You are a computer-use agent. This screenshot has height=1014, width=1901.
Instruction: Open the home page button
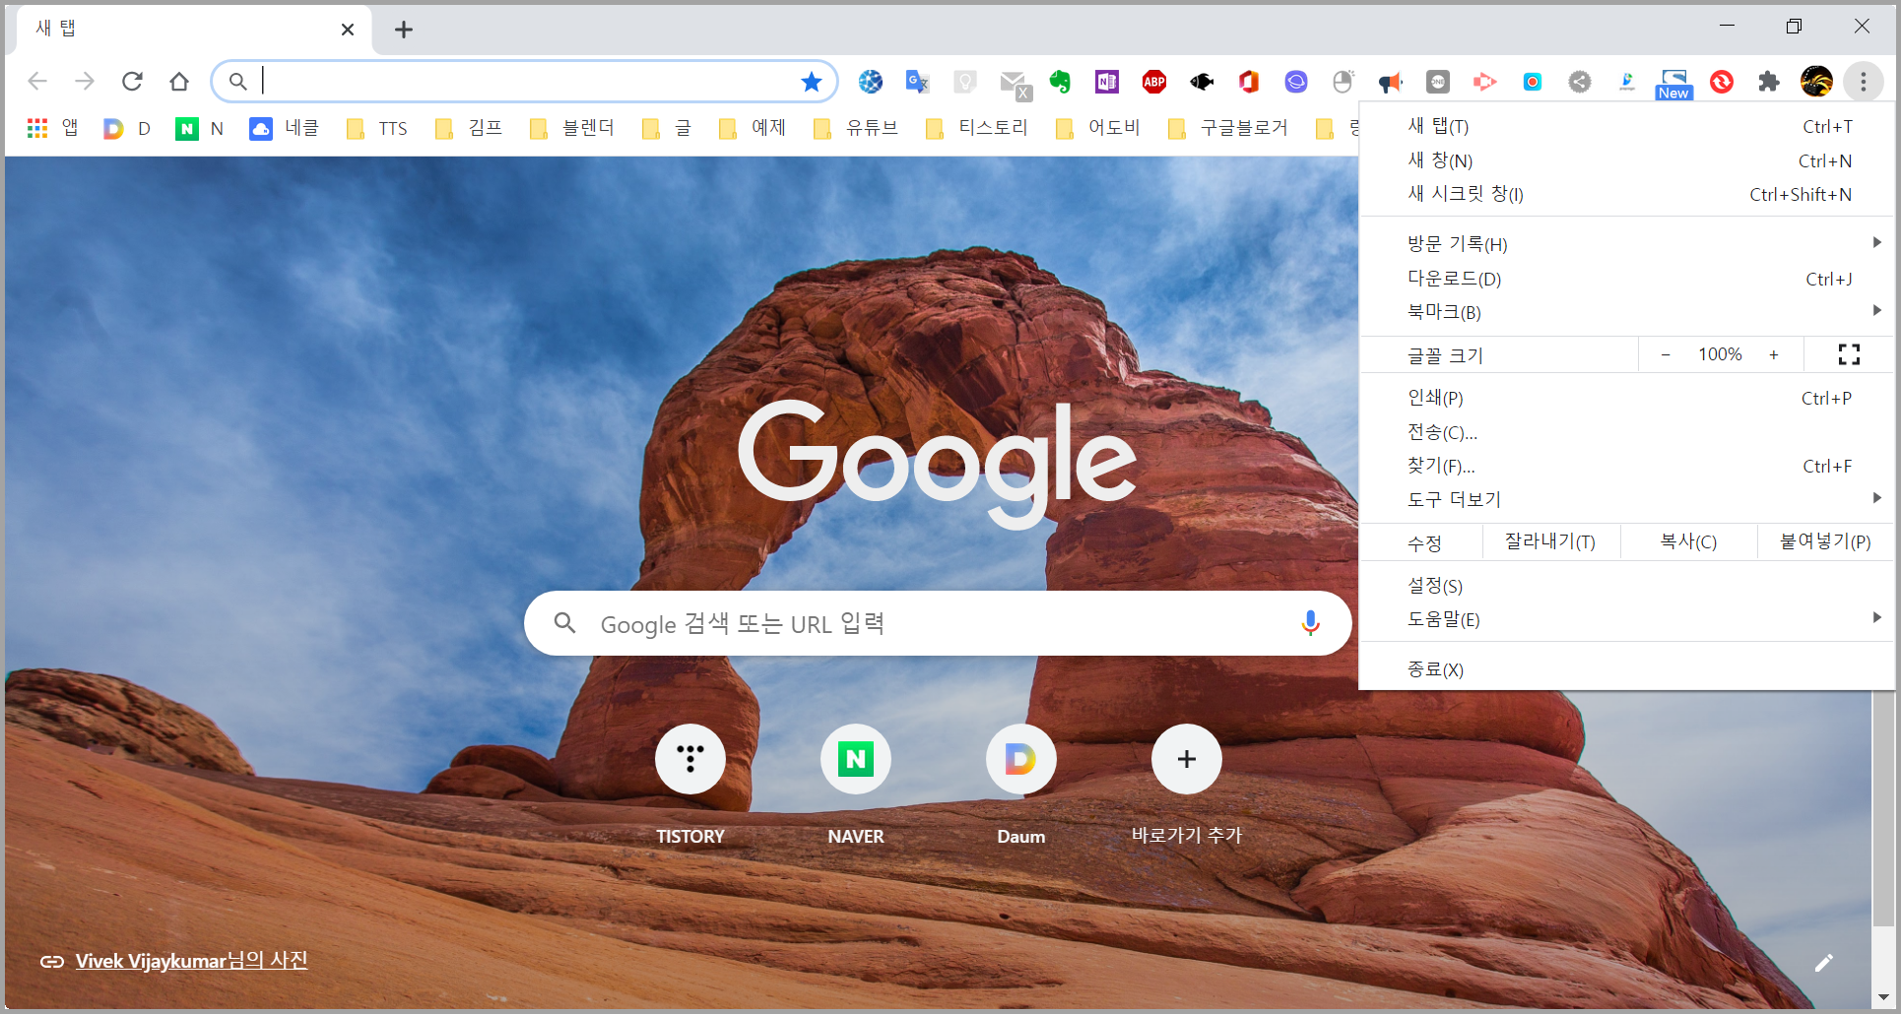178,82
